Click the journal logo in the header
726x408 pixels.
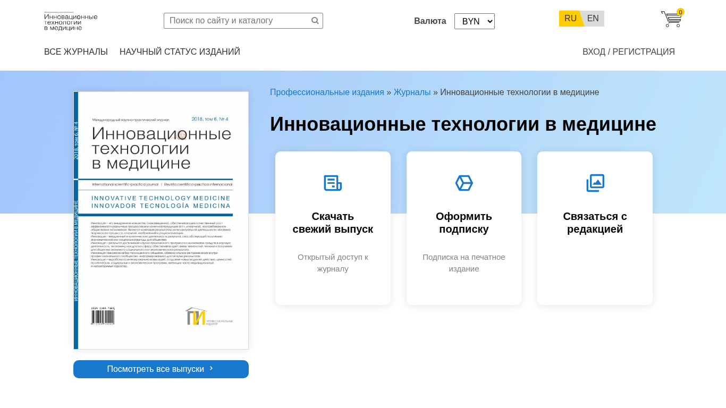[71, 21]
